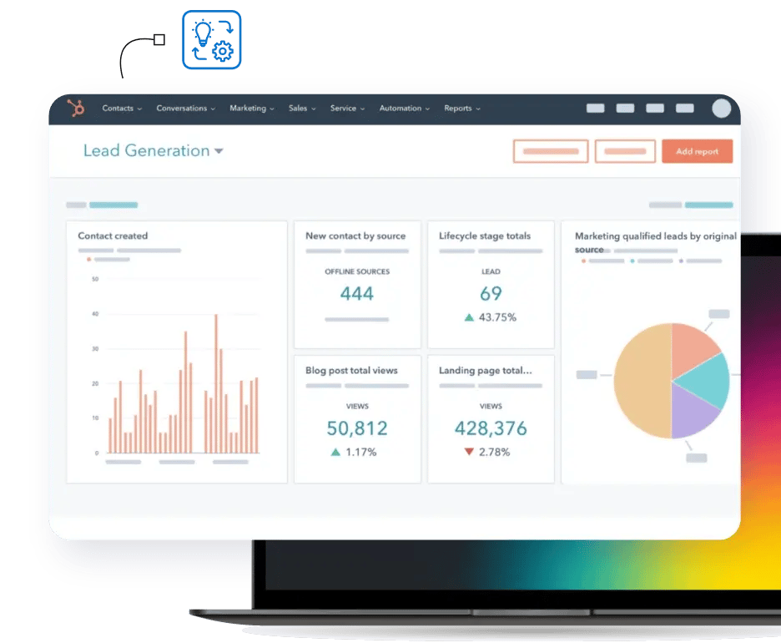
Task: Click the green up arrow beside 1.17%
Action: [335, 452]
